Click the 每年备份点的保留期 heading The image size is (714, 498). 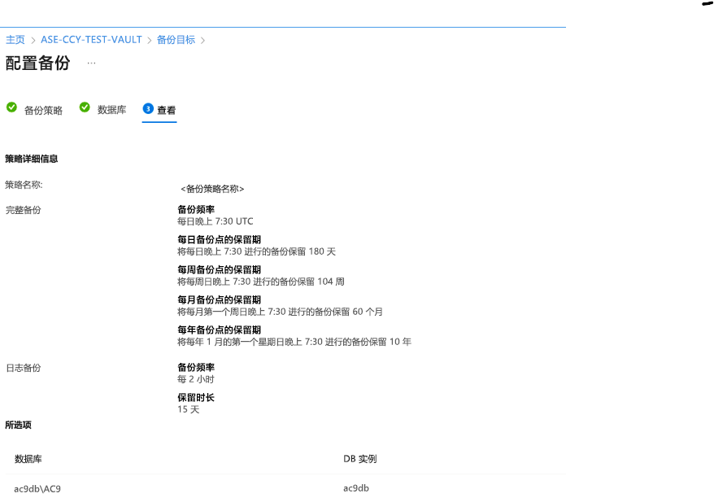pos(219,330)
